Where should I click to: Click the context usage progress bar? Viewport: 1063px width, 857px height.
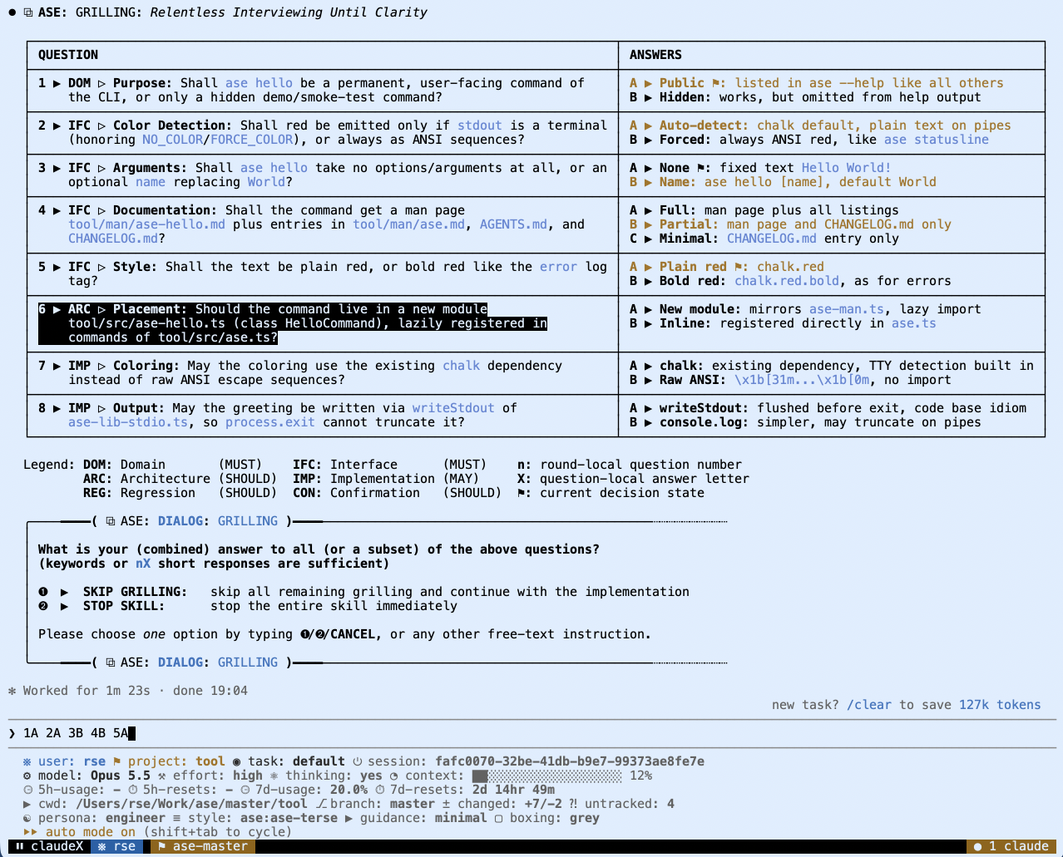click(546, 776)
